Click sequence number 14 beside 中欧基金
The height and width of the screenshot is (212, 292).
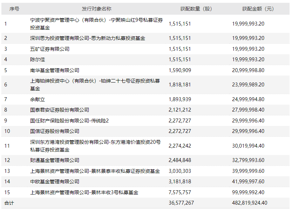coord(7,182)
